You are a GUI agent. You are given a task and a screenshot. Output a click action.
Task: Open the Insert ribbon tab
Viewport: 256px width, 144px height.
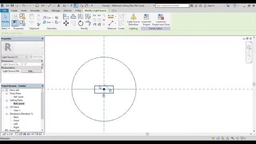[x=24, y=11]
